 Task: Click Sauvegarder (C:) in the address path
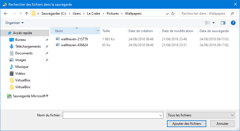[54, 14]
